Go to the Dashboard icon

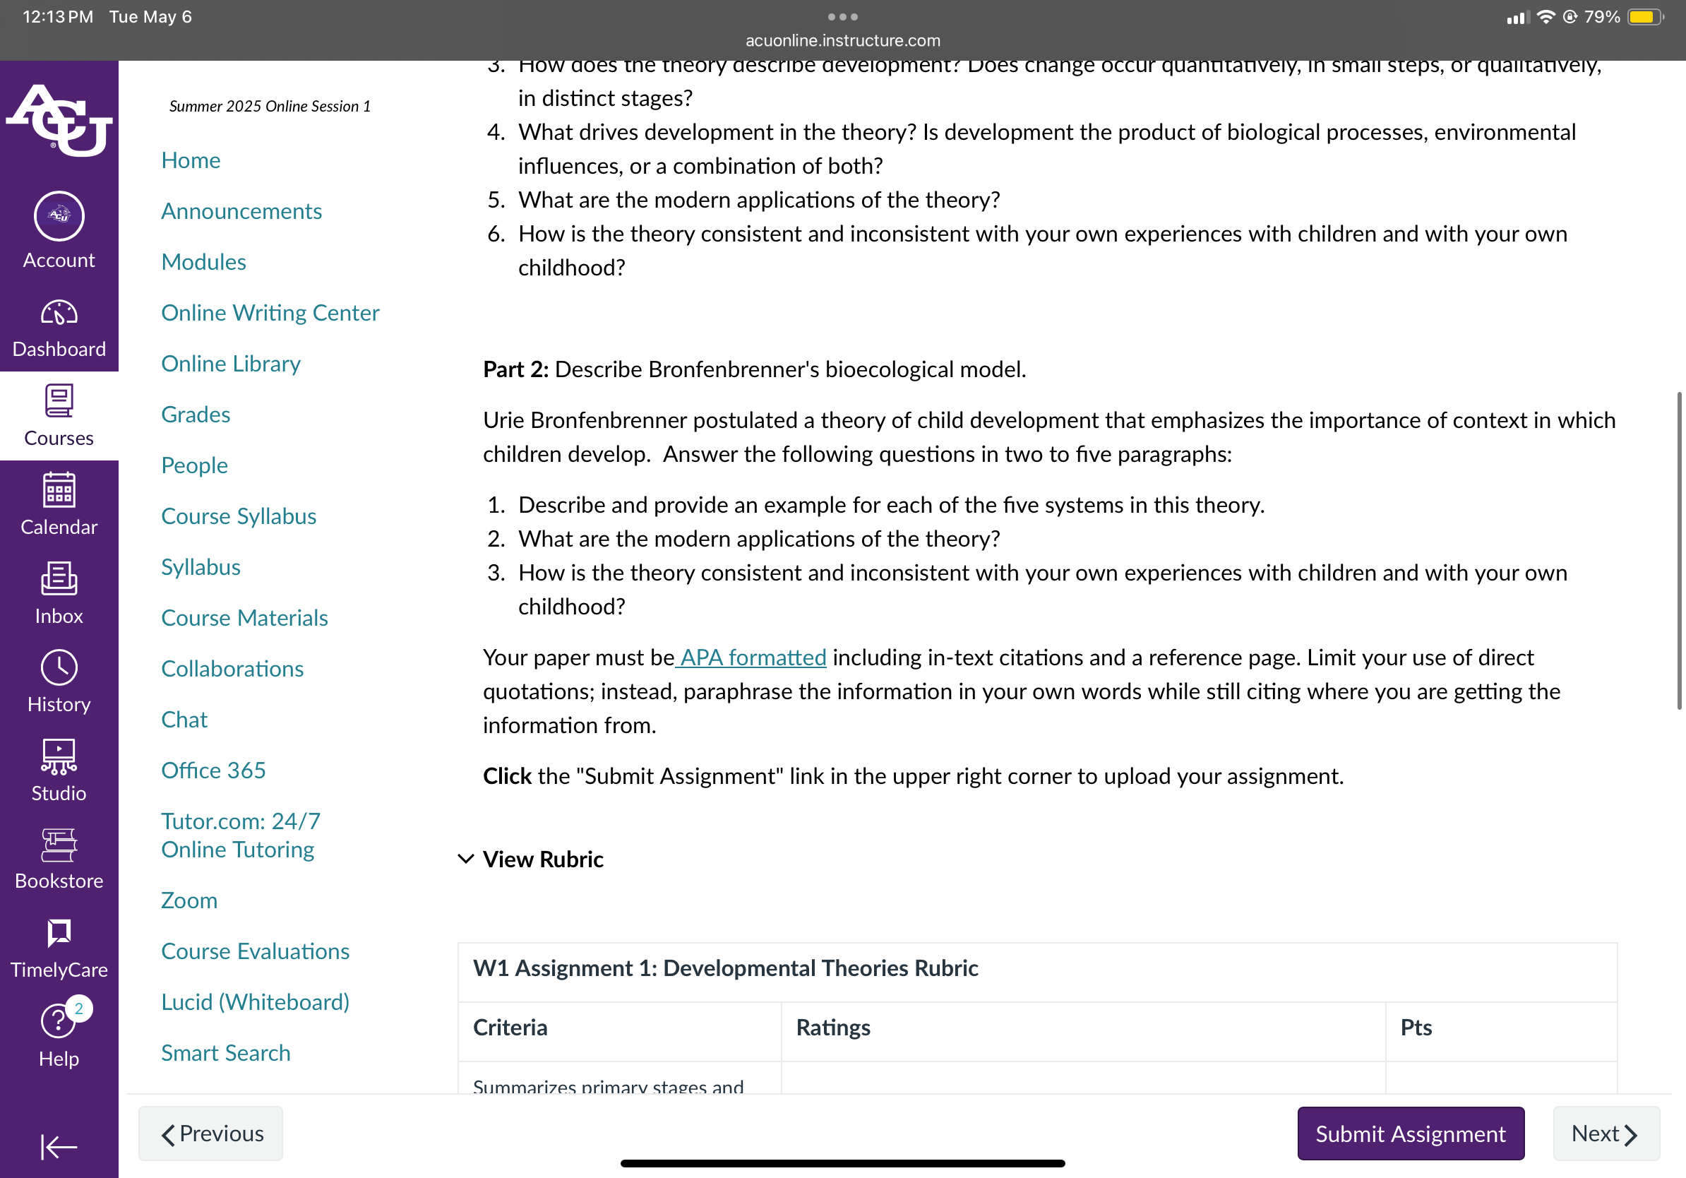(x=59, y=314)
